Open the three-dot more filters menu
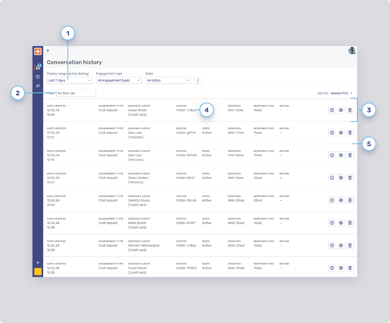Viewport: 390px width, 323px height. [198, 80]
